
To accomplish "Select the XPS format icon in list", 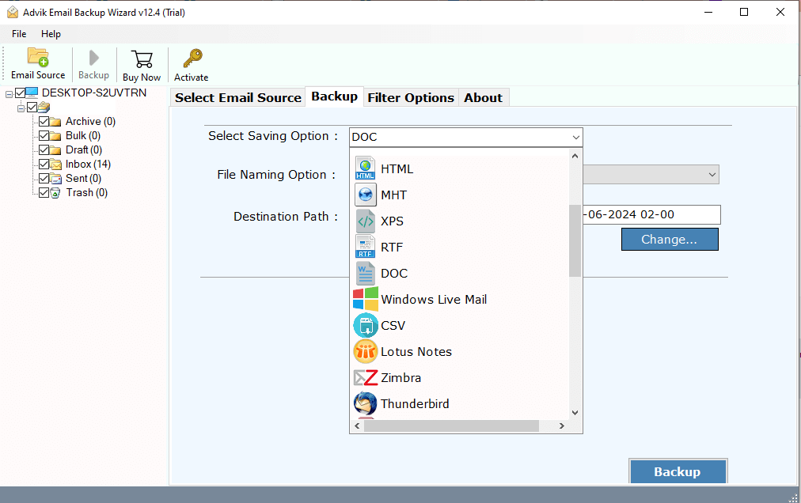I will (365, 221).
